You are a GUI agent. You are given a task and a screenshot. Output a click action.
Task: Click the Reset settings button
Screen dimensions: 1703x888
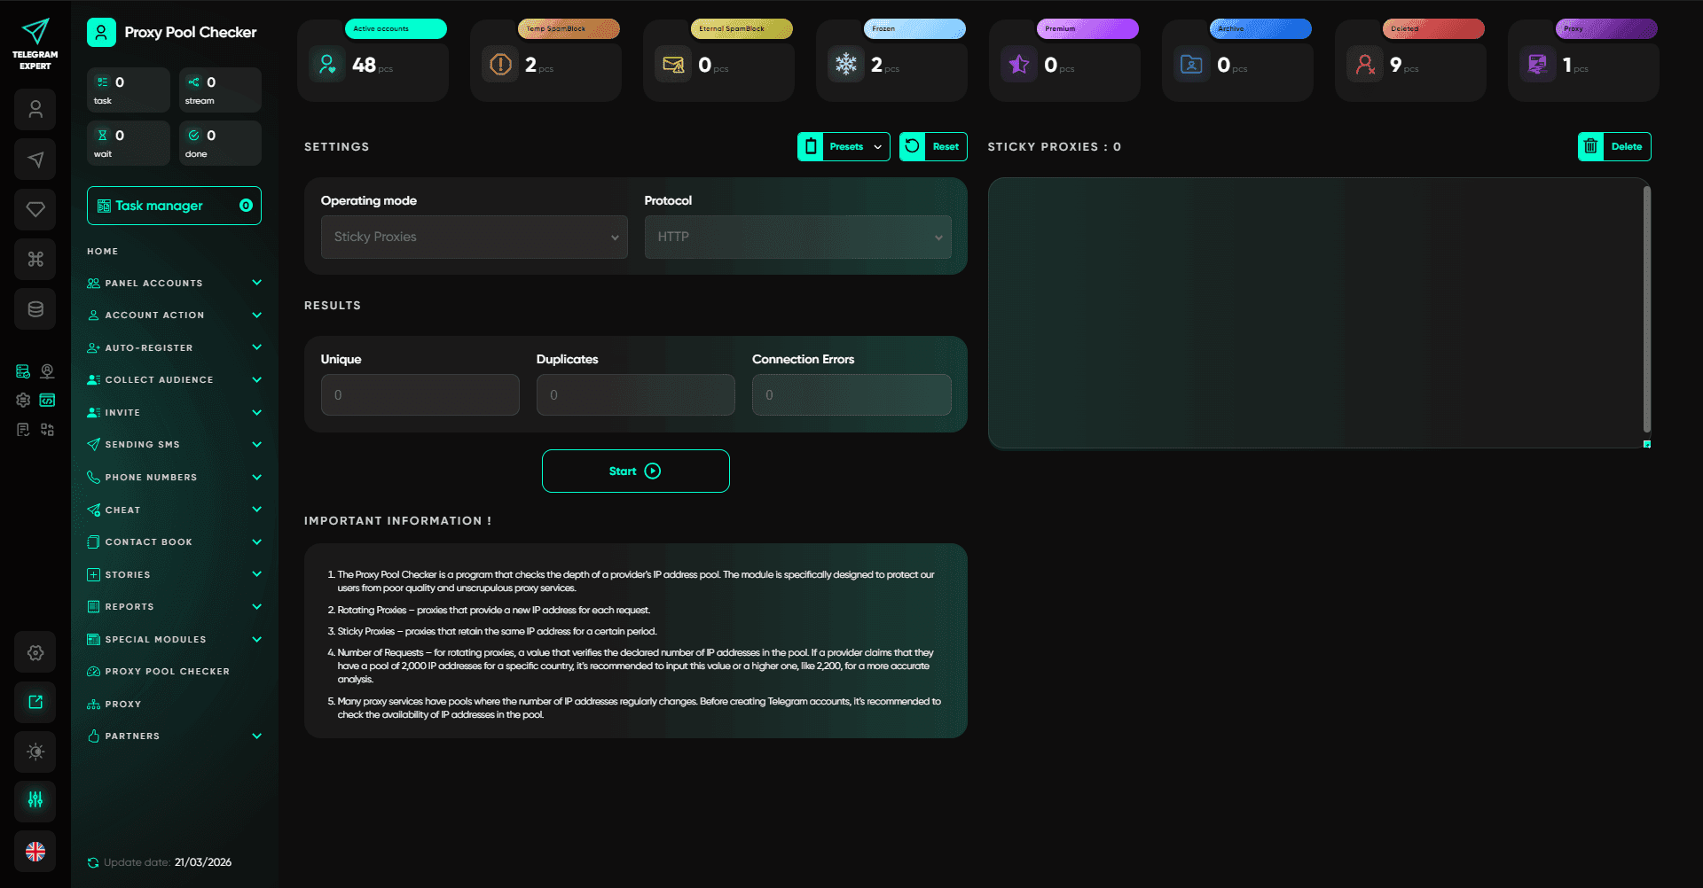click(x=933, y=147)
